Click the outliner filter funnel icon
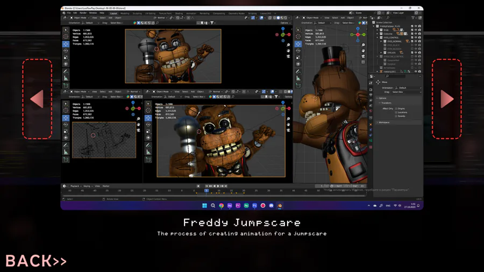Image resolution: width=484 pixels, height=272 pixels. coord(413,18)
